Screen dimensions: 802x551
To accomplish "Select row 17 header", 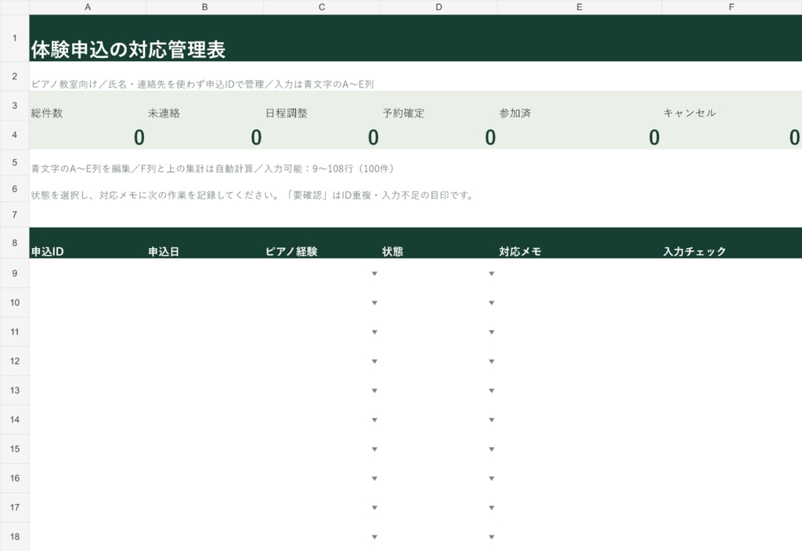I will click(x=15, y=507).
